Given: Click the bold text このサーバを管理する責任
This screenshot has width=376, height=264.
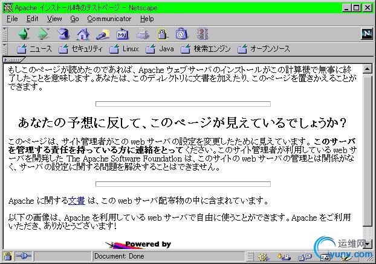Looking at the screenshot, I should (182, 146).
